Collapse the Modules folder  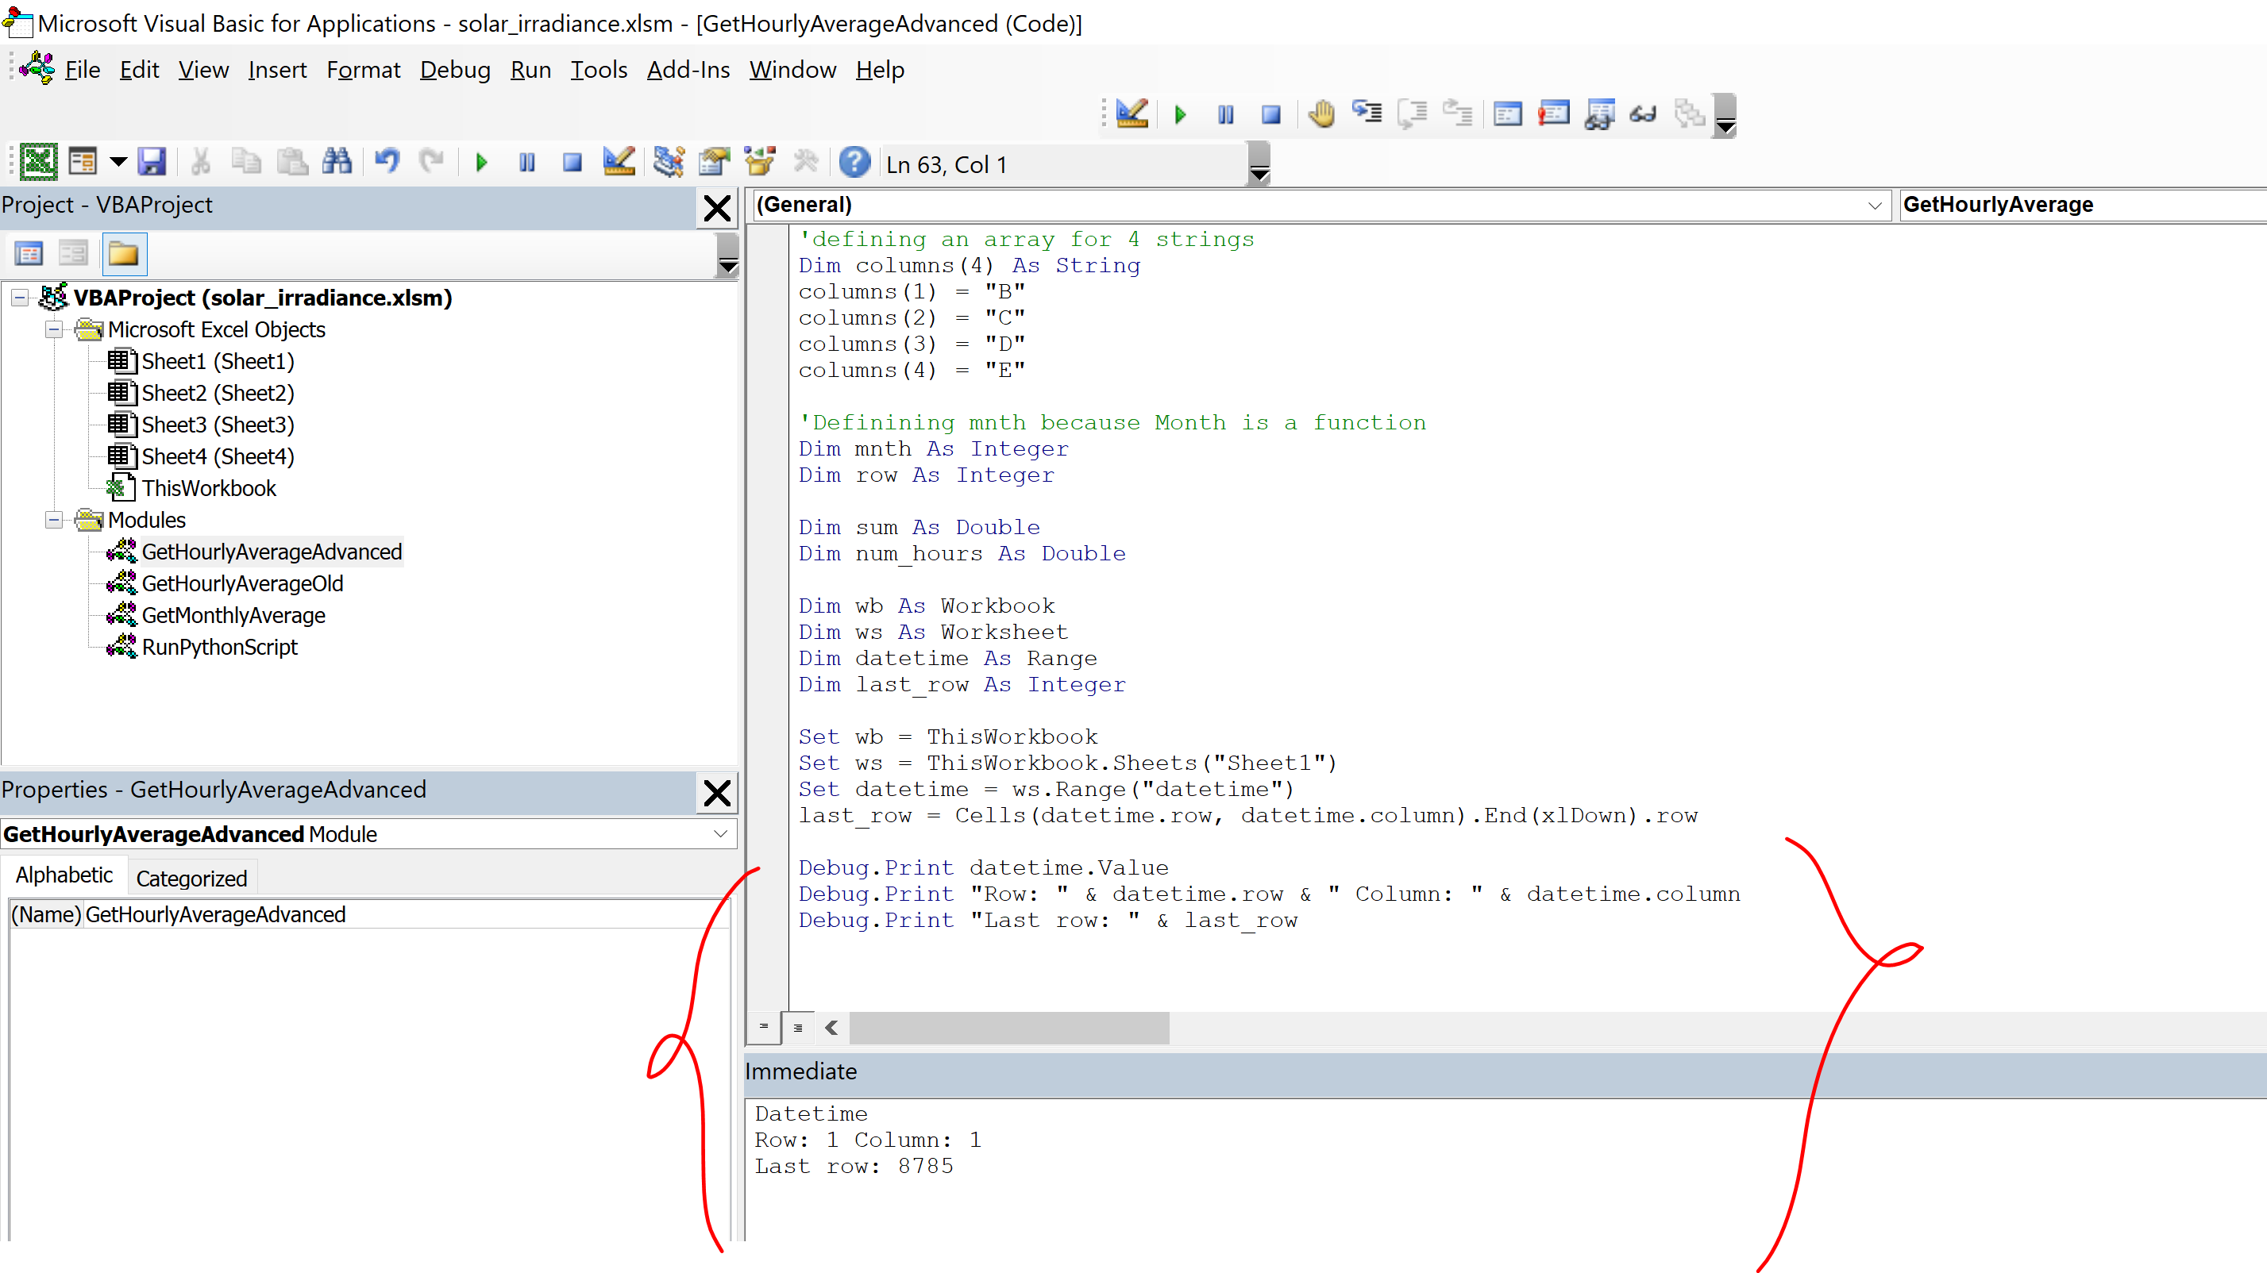[x=55, y=520]
